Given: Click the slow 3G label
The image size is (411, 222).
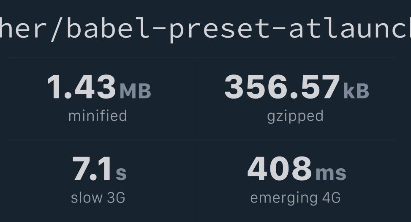Looking at the screenshot, I should 98,197.
